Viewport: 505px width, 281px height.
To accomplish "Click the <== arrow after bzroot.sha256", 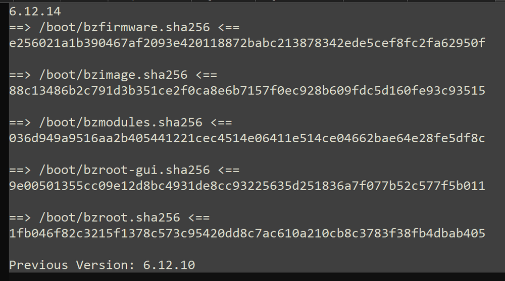I will [x=199, y=218].
